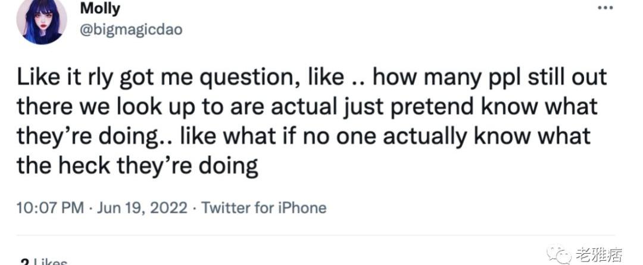Click the 10:07 PM timestamp
Viewport: 643px width, 265px height.
pos(49,208)
